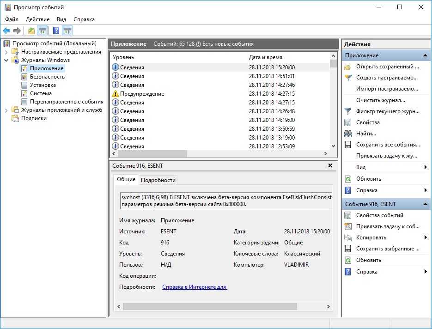Click the green Обновить icon under Приложение
Viewport: 432px width, 329px height.
coord(348,179)
